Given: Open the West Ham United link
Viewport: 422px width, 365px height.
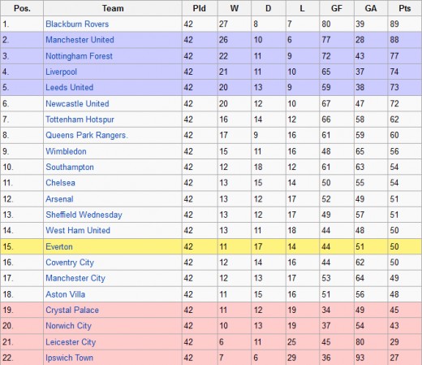Looking at the screenshot, I should [x=78, y=231].
